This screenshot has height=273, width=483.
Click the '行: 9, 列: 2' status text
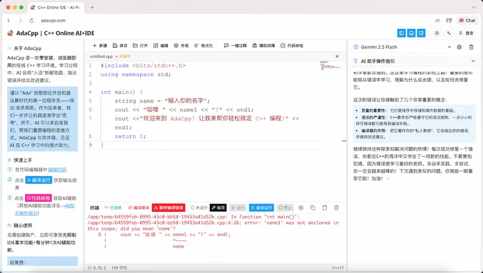coord(97,268)
